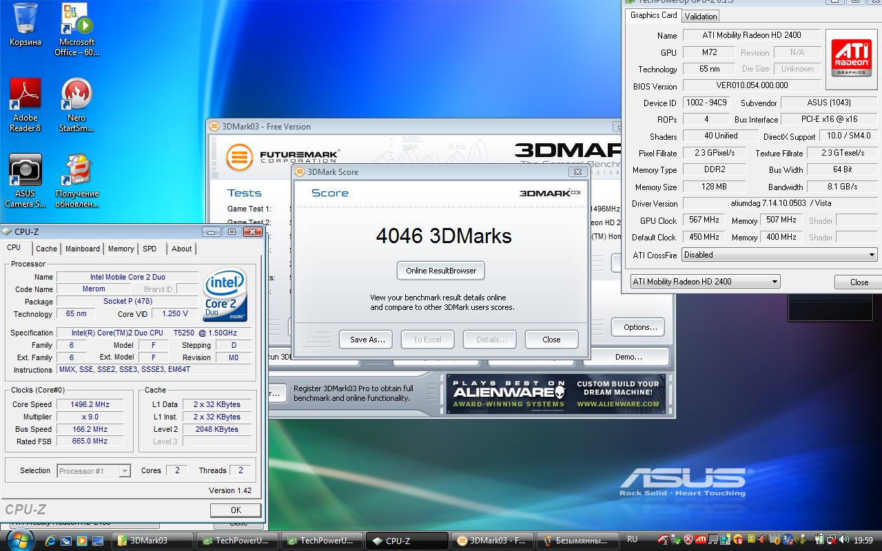Open the volume speaker tray icon
The width and height of the screenshot is (882, 551).
pos(845,540)
